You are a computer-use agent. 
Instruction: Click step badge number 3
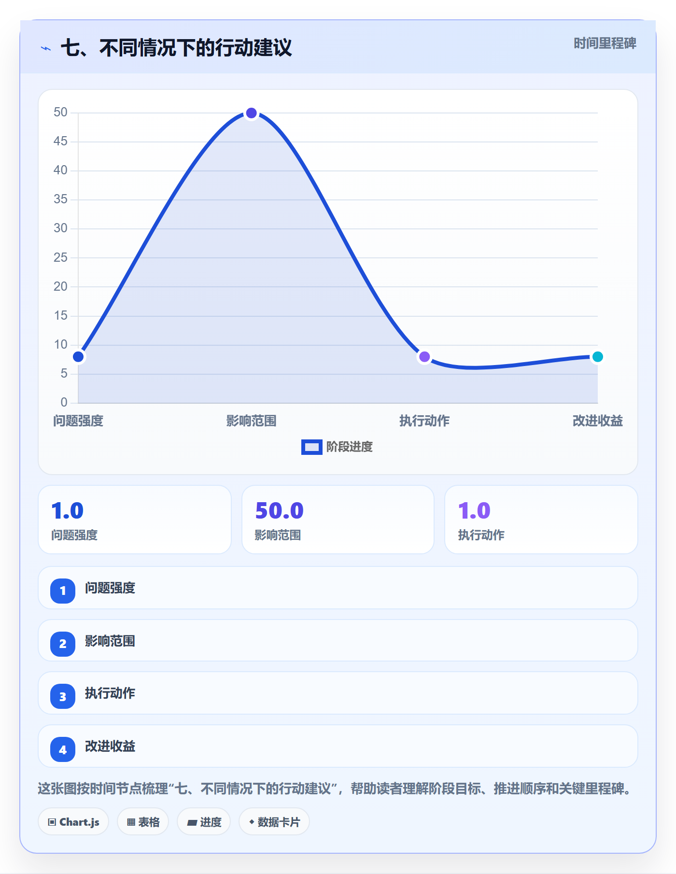tap(63, 696)
